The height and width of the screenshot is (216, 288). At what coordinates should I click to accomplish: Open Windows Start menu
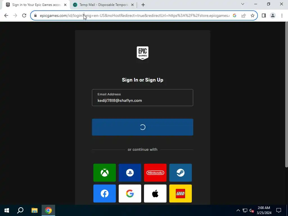point(7,210)
